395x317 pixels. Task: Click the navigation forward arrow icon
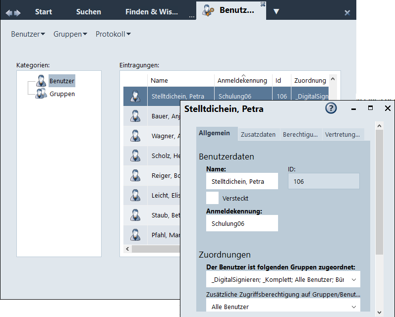18,12
